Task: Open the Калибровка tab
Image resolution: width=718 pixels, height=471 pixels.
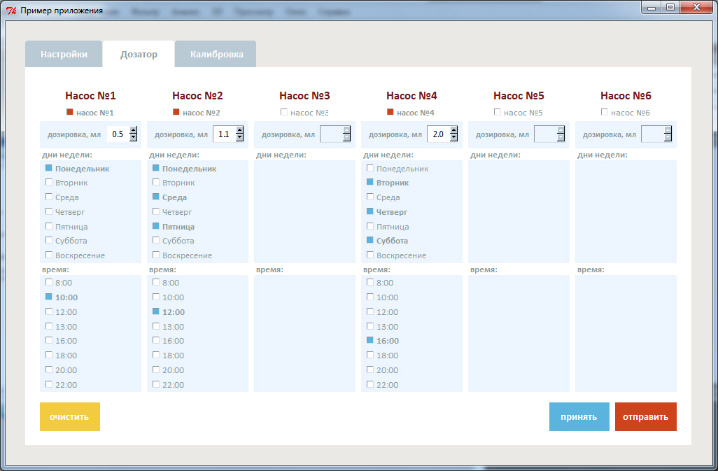Action: tap(216, 55)
